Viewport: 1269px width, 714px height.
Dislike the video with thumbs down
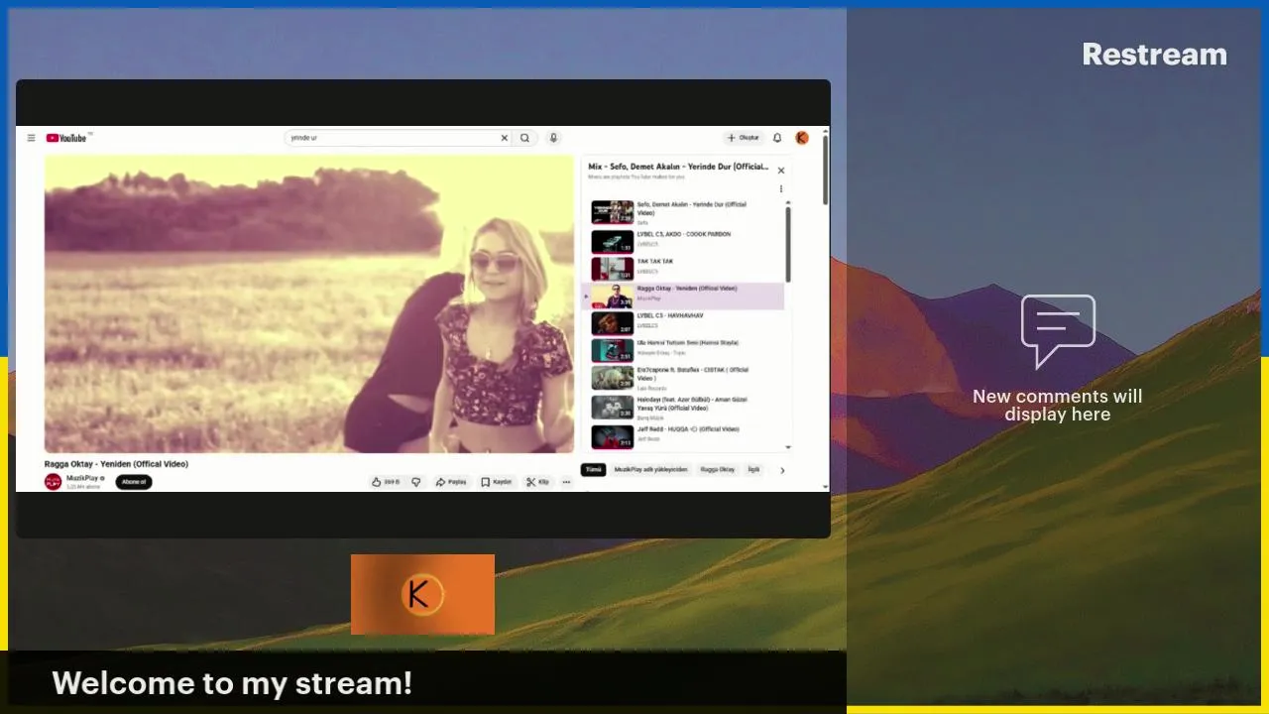tap(415, 482)
